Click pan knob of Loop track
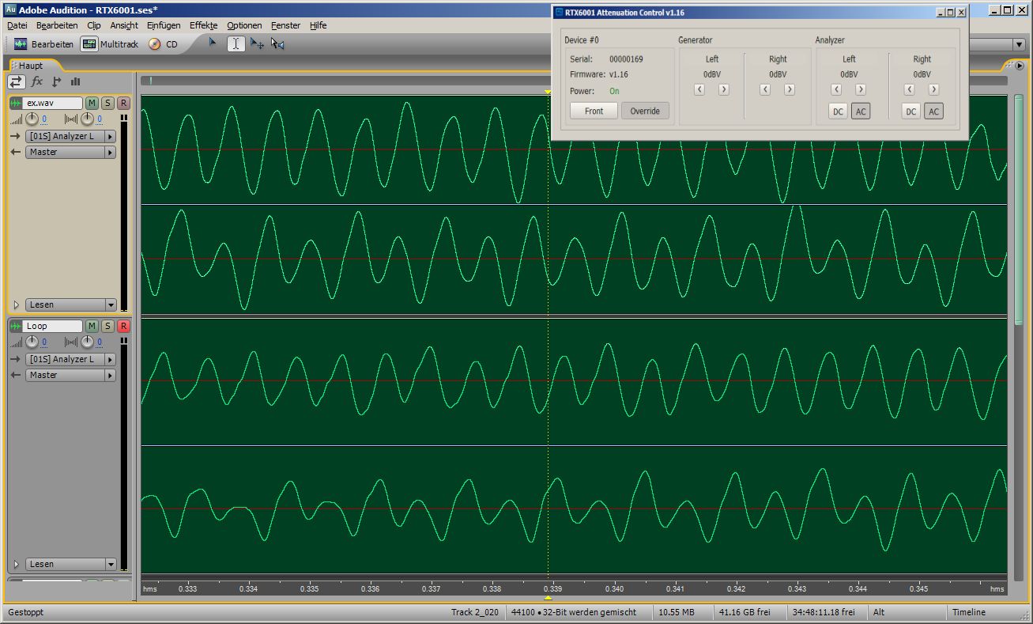The height and width of the screenshot is (624, 1033). pos(87,342)
